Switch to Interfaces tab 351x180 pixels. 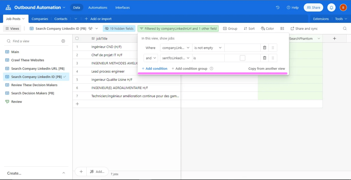coord(123,8)
